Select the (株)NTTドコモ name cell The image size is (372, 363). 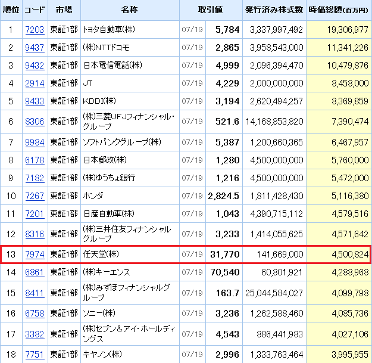coord(130,48)
